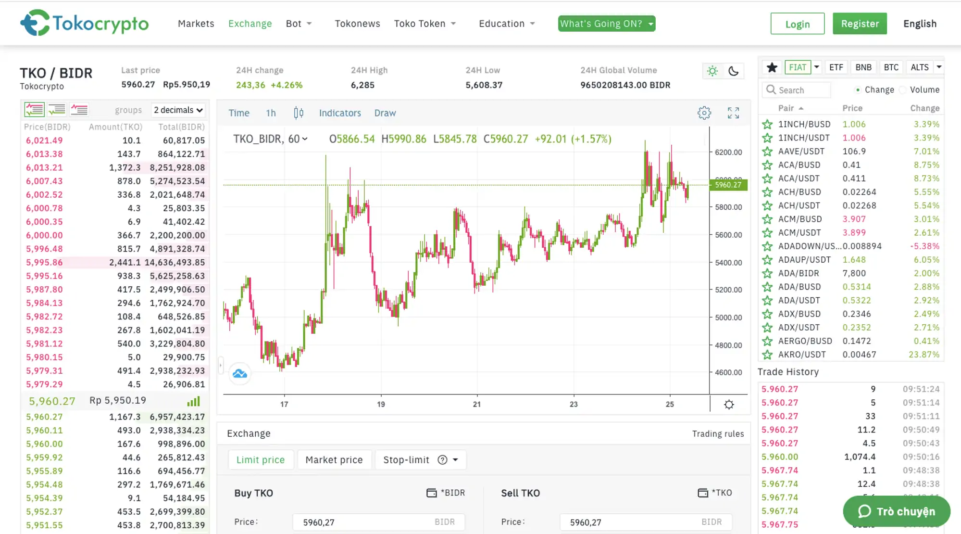Open chart settings gear icon

(704, 113)
